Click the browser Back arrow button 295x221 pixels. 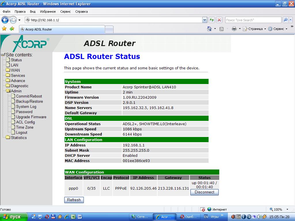[x=5, y=20]
